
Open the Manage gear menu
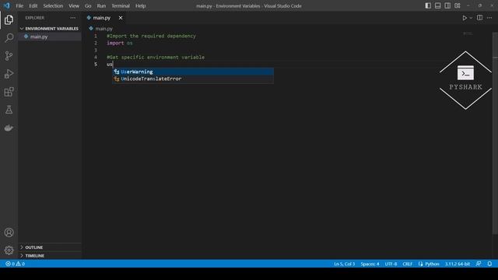tap(9, 250)
